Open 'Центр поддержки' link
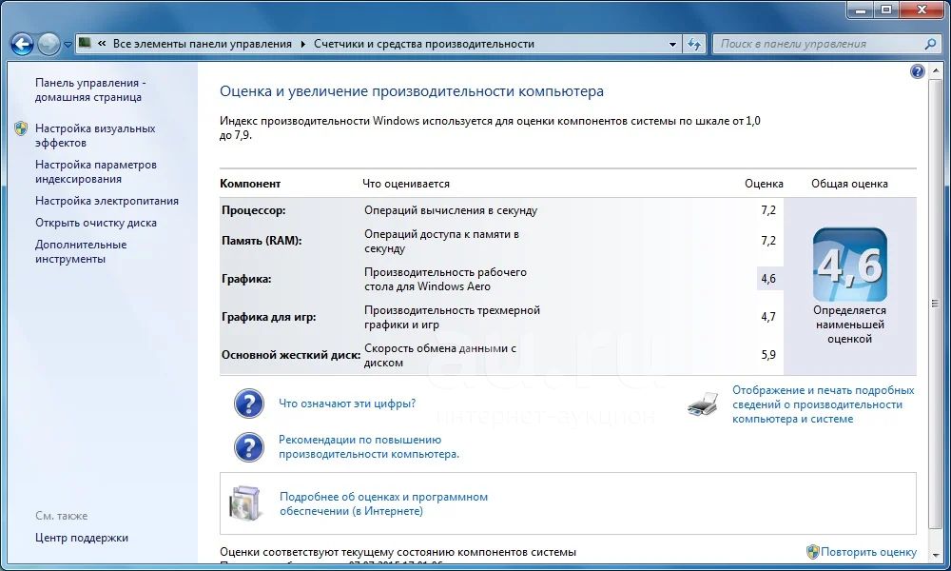Viewport: 951px width, 571px height. pos(81,538)
